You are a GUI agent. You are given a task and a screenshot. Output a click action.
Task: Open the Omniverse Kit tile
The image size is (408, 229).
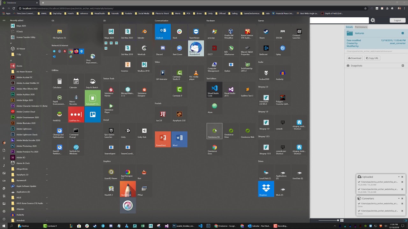(215, 131)
